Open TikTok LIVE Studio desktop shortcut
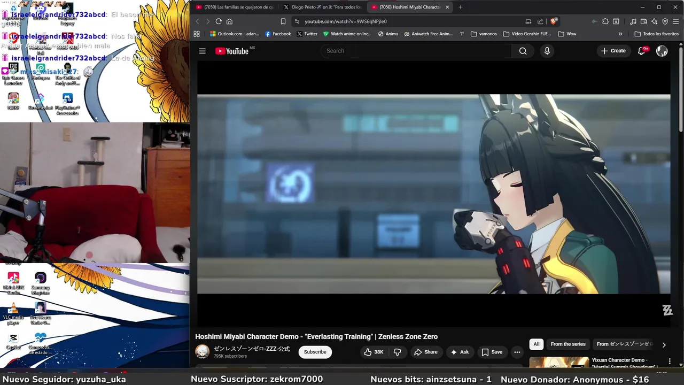This screenshot has height=385, width=684. pos(13,283)
